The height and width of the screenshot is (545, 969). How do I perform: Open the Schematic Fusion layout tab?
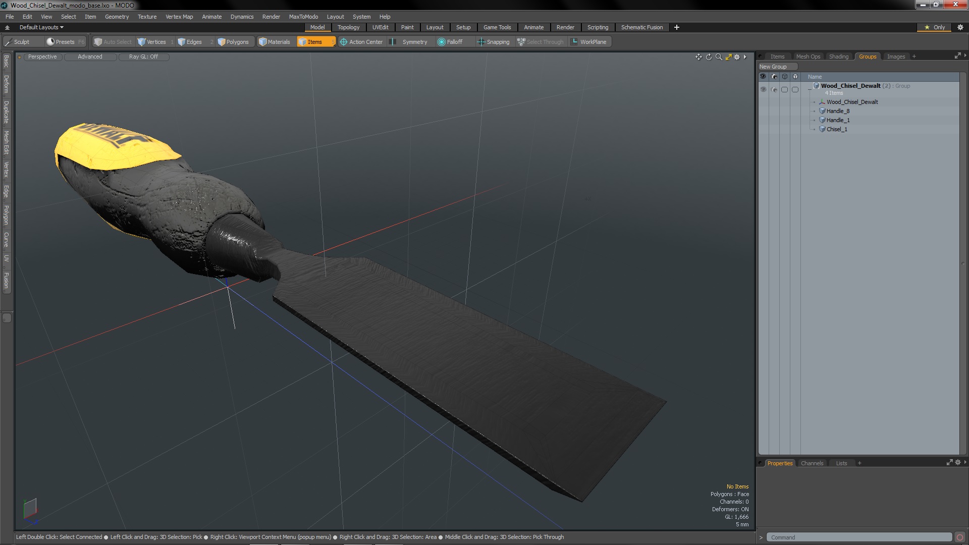(641, 27)
